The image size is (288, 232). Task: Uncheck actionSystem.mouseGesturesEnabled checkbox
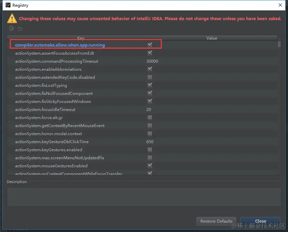click(x=150, y=166)
